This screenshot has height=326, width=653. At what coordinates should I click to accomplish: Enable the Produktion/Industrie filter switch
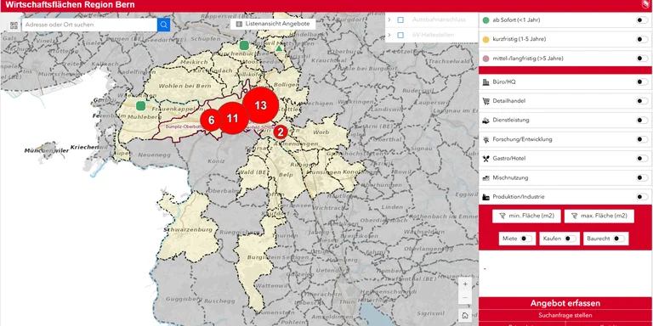642,197
